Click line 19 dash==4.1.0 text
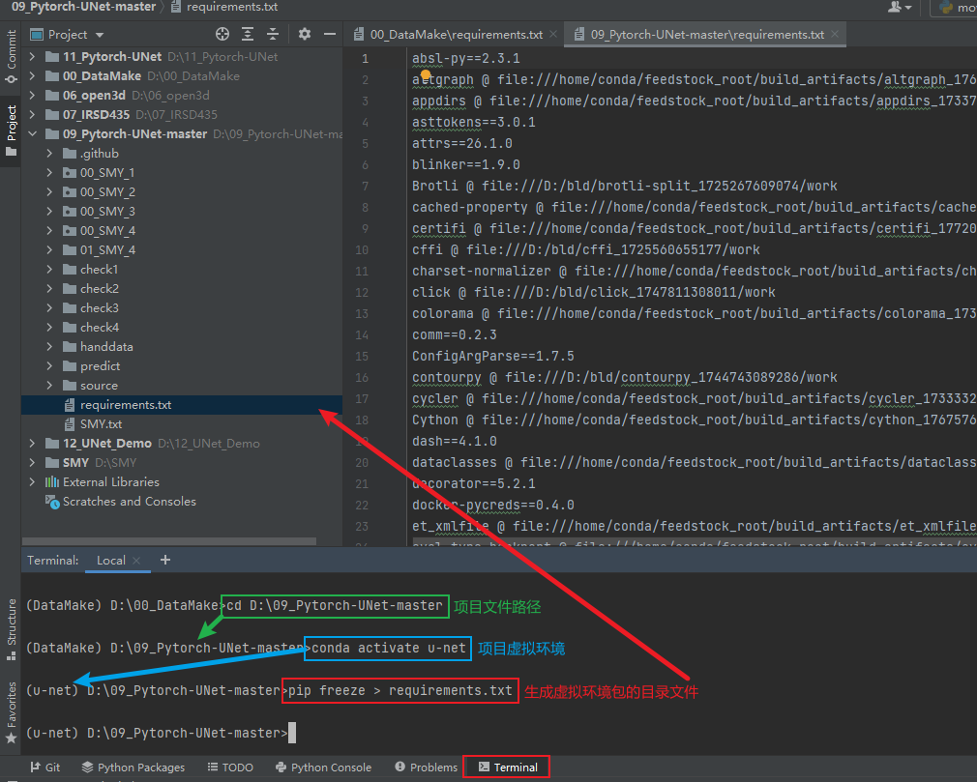This screenshot has height=782, width=977. (455, 442)
